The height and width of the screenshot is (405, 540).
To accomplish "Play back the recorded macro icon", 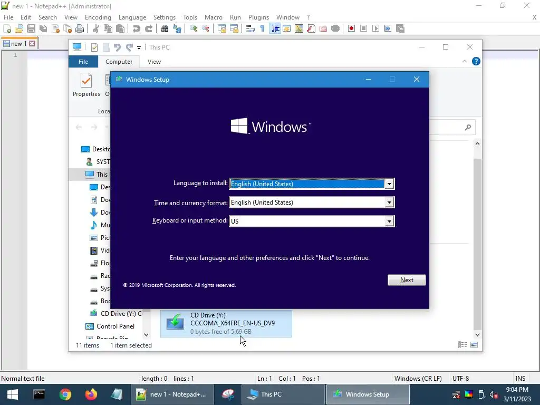I will pyautogui.click(x=375, y=28).
